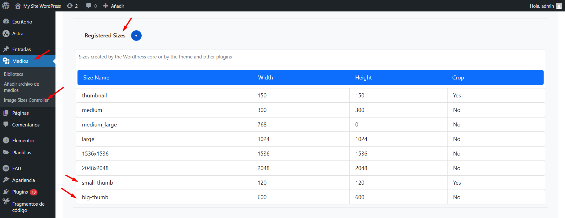
Task: Open Image Sizes Controller submenu link
Action: [x=26, y=100]
